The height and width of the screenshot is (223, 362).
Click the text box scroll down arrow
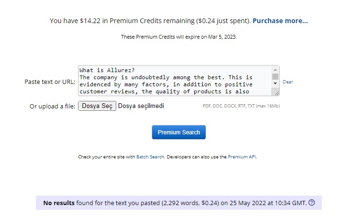click(x=275, y=83)
